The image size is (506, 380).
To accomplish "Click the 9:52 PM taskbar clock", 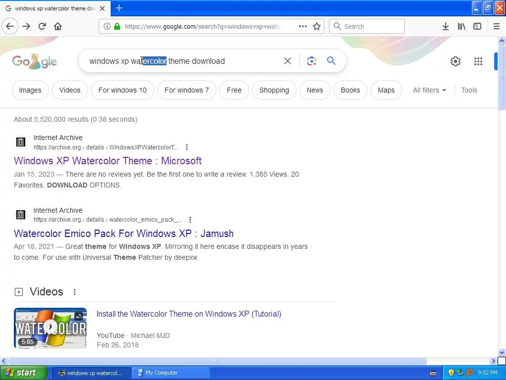I will [487, 373].
